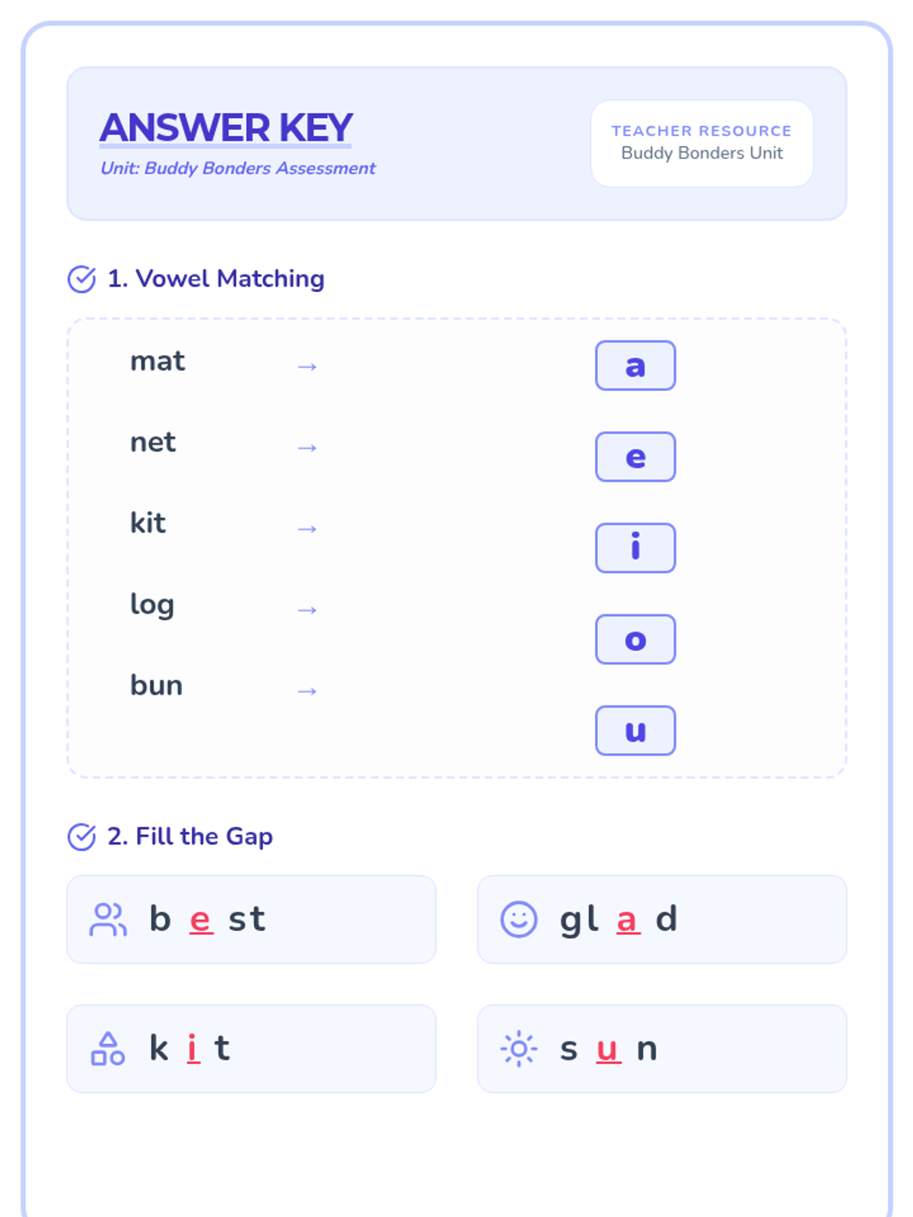Click the shapes icon next to 'kit'
The image size is (913, 1217).
108,1049
